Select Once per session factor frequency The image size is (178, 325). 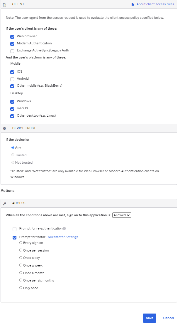click(21, 250)
